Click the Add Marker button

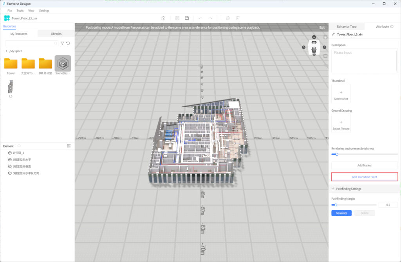pos(365,166)
